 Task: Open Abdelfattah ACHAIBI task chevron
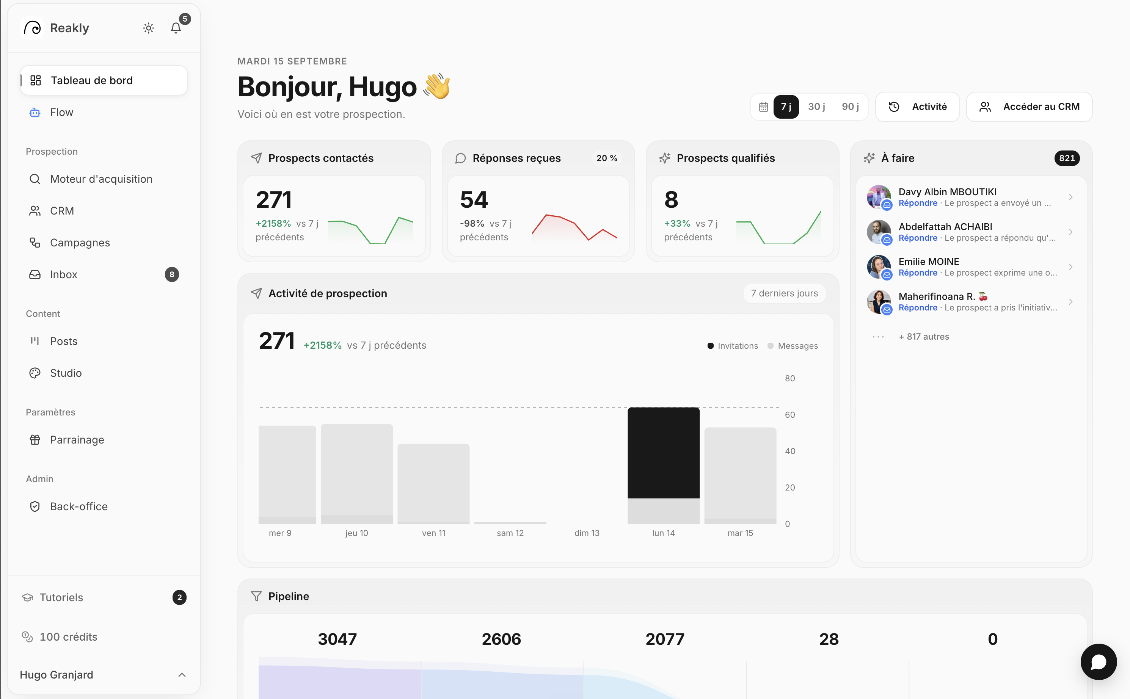(x=1071, y=232)
